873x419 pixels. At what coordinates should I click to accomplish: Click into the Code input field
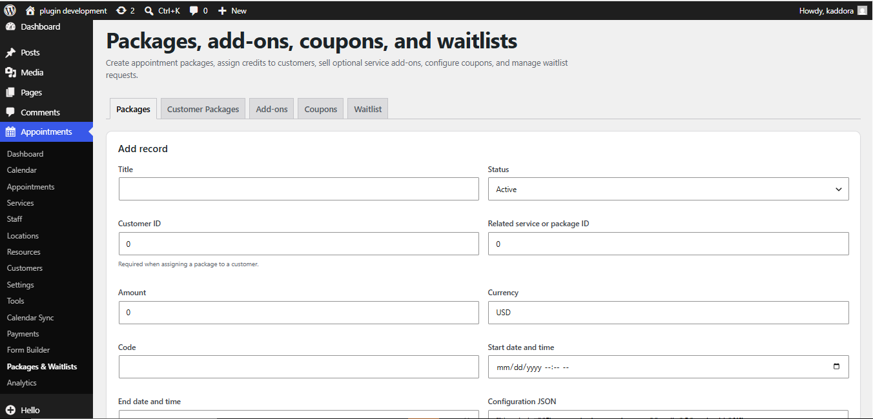click(x=299, y=367)
